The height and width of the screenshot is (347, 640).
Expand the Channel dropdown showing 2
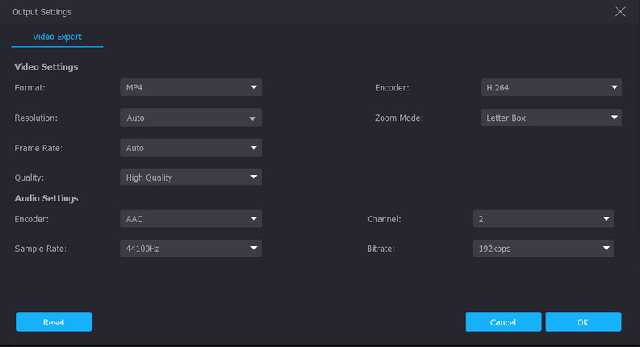[543, 218]
